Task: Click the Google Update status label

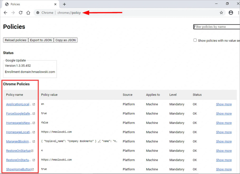Action: click(x=16, y=60)
